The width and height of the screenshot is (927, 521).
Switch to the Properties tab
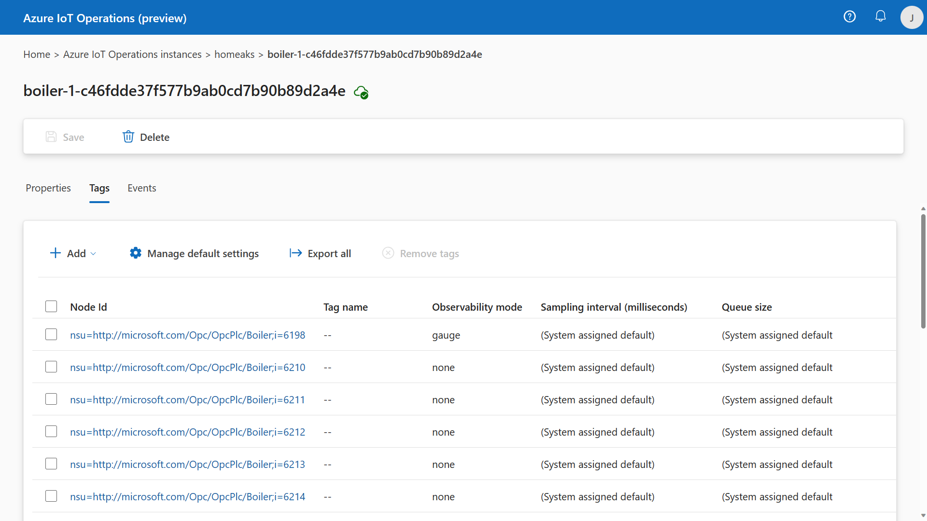coord(48,188)
